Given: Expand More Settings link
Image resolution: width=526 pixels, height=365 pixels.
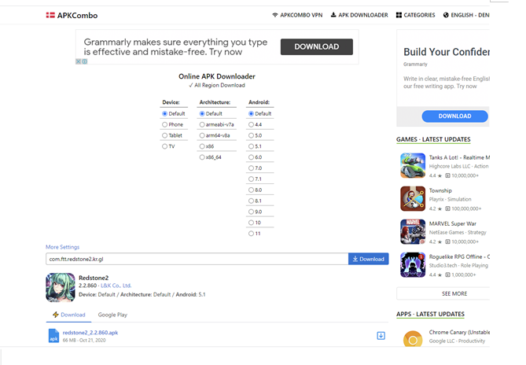Looking at the screenshot, I should point(62,247).
